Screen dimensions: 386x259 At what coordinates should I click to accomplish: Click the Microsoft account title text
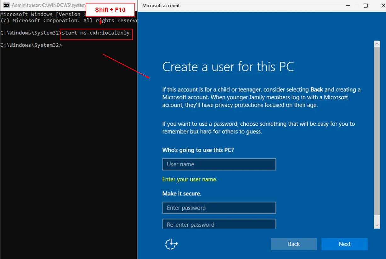click(161, 6)
